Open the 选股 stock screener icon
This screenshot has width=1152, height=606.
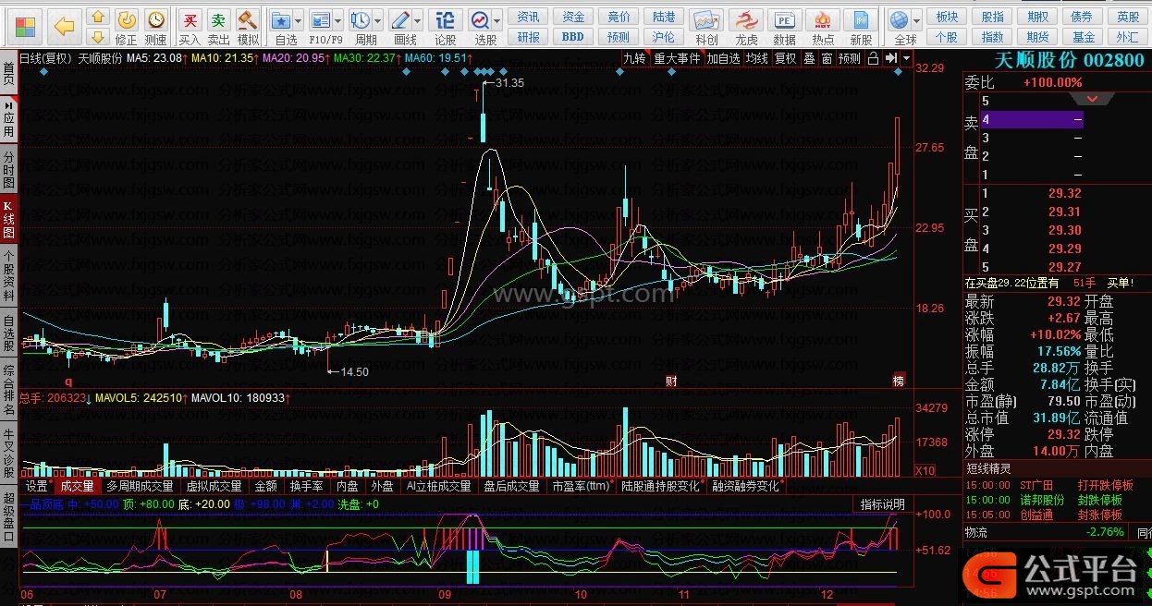[480, 19]
